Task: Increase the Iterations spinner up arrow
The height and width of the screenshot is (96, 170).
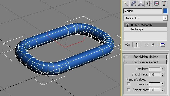Action: pyautogui.click(x=163, y=68)
